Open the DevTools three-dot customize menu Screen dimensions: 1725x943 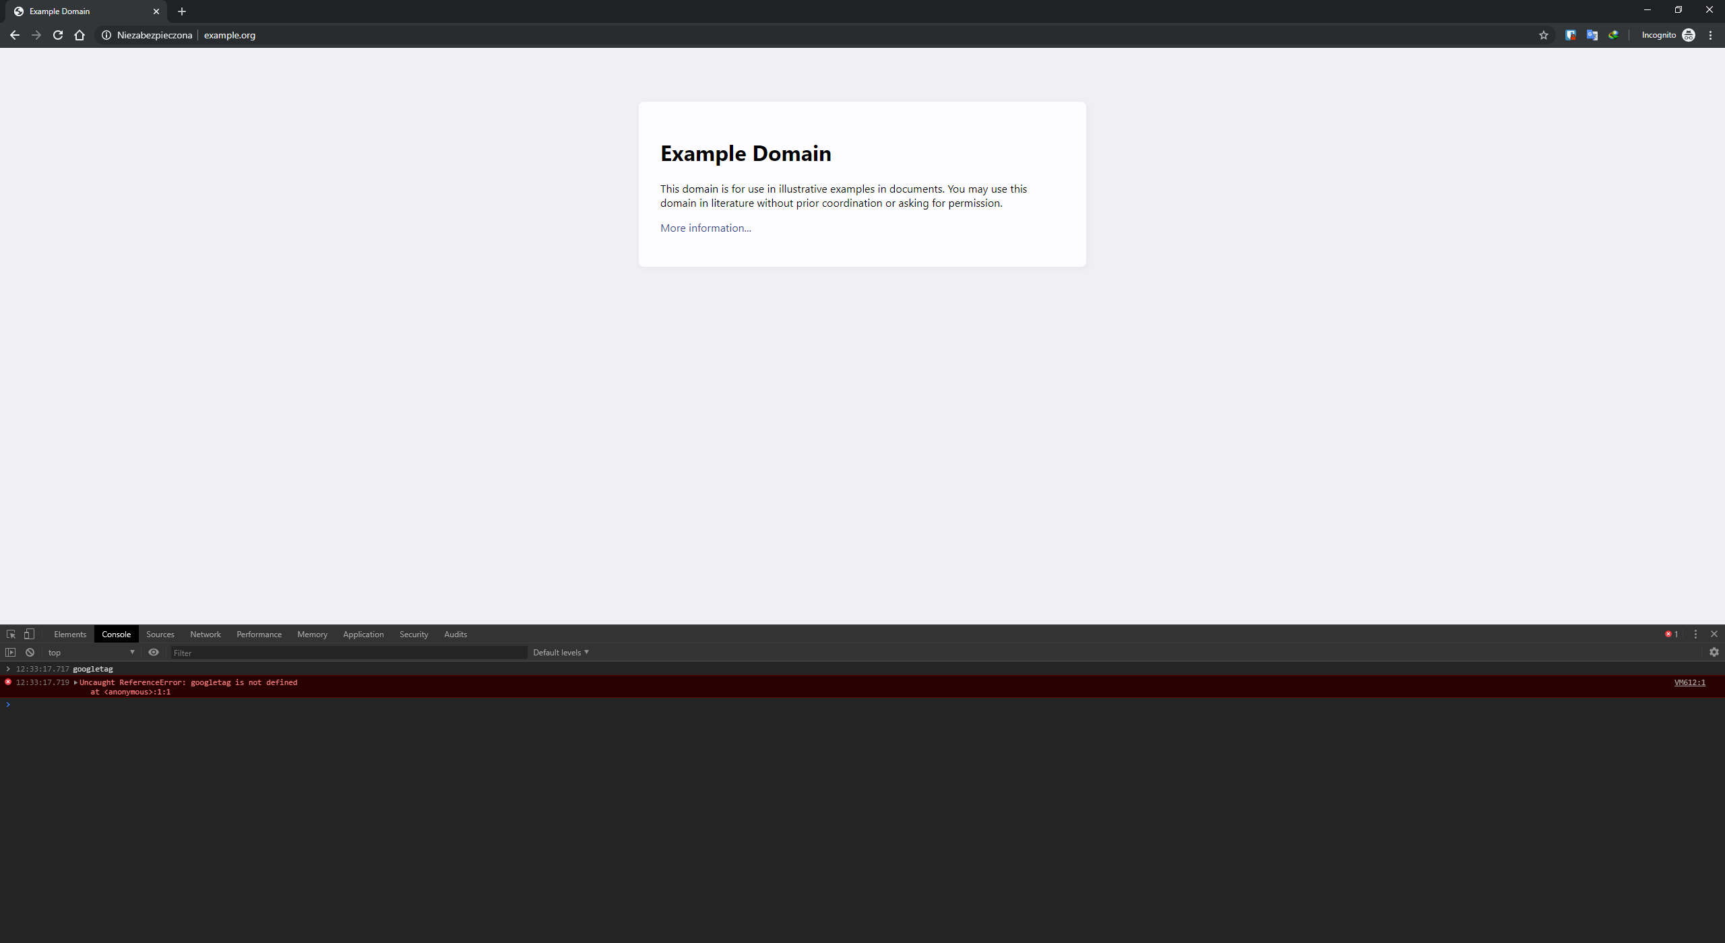coord(1695,634)
